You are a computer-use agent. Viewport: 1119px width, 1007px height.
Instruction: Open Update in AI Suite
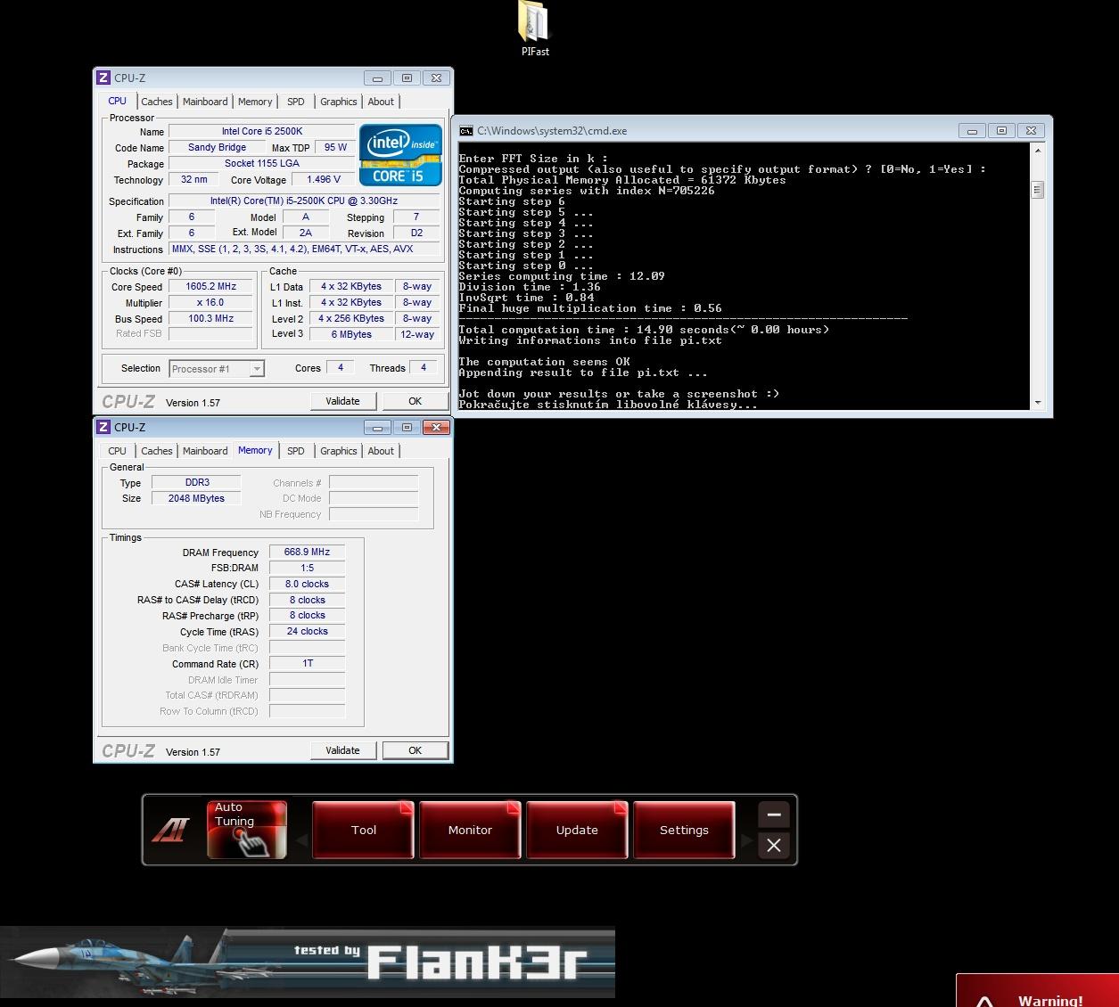click(x=577, y=830)
